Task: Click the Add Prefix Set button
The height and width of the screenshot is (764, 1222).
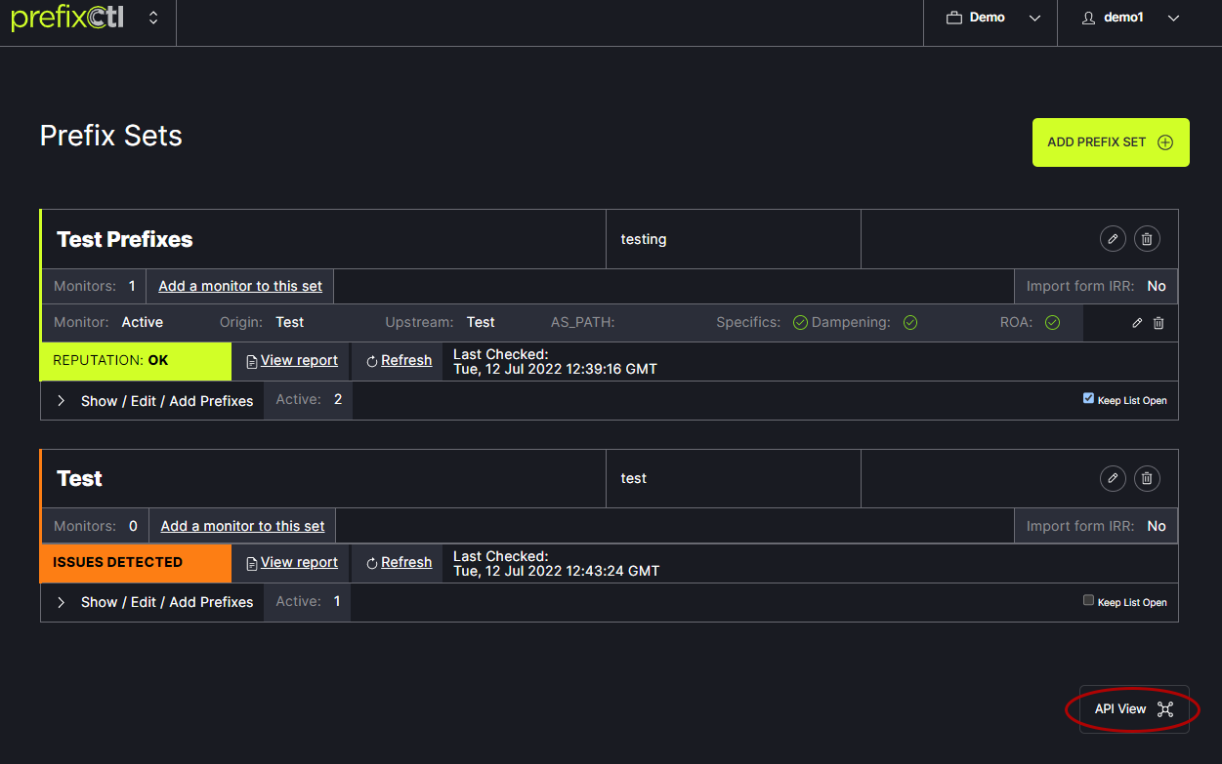Action: (1111, 142)
